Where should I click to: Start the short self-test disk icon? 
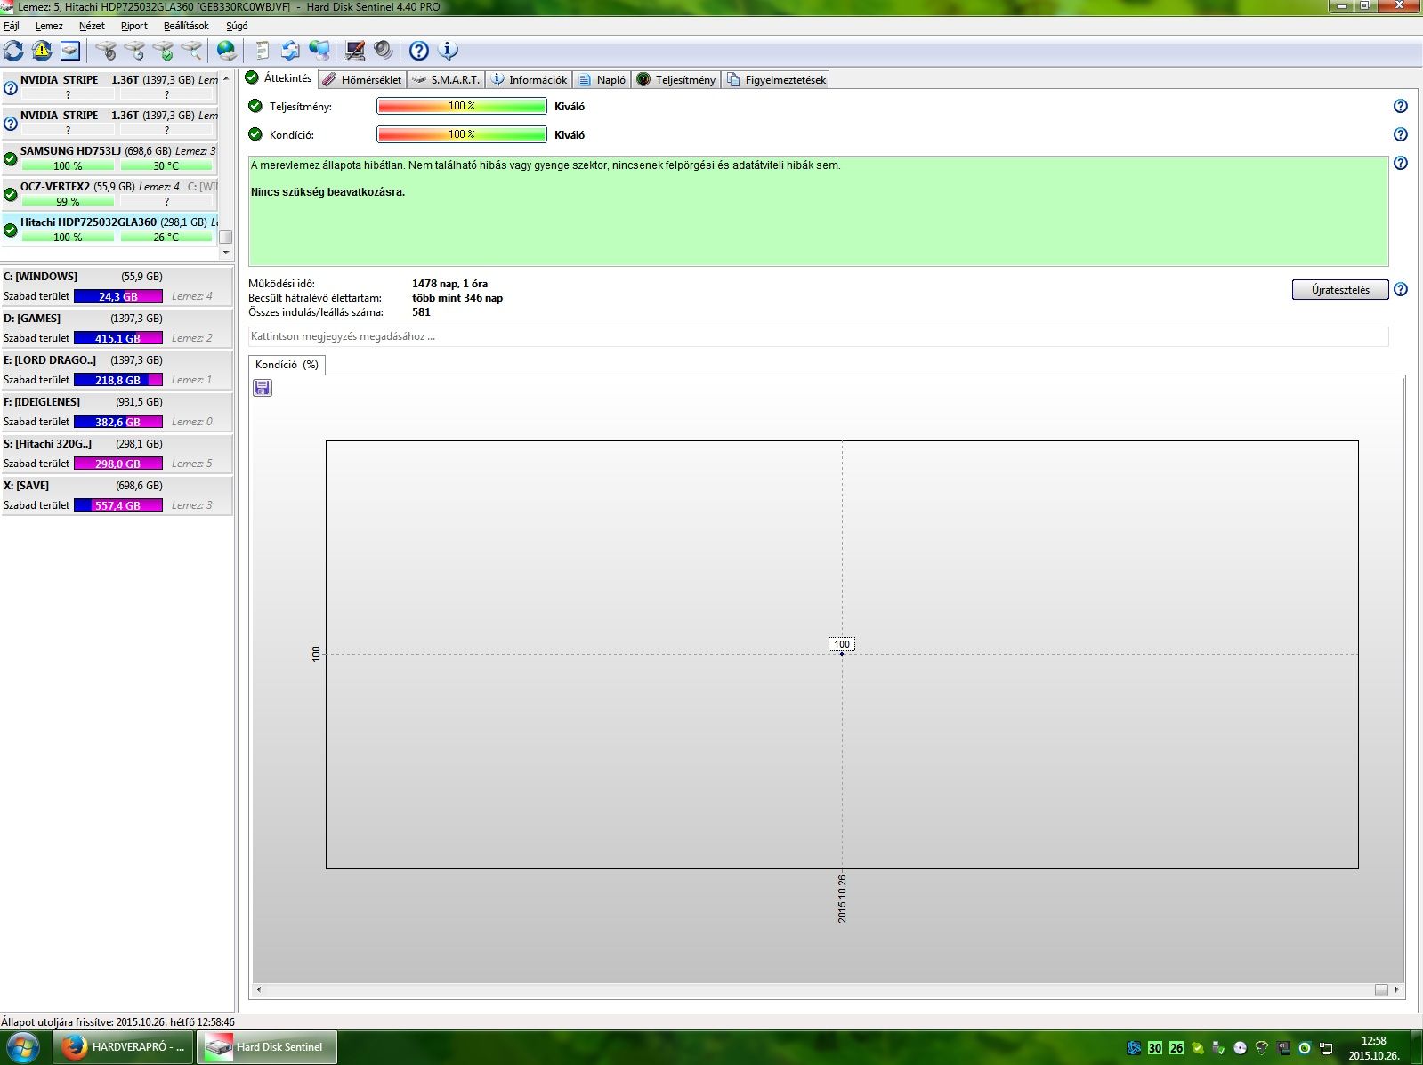point(107,51)
